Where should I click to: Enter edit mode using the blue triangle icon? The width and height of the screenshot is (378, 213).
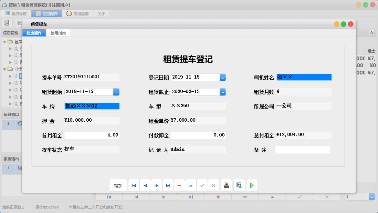[x=191, y=185]
